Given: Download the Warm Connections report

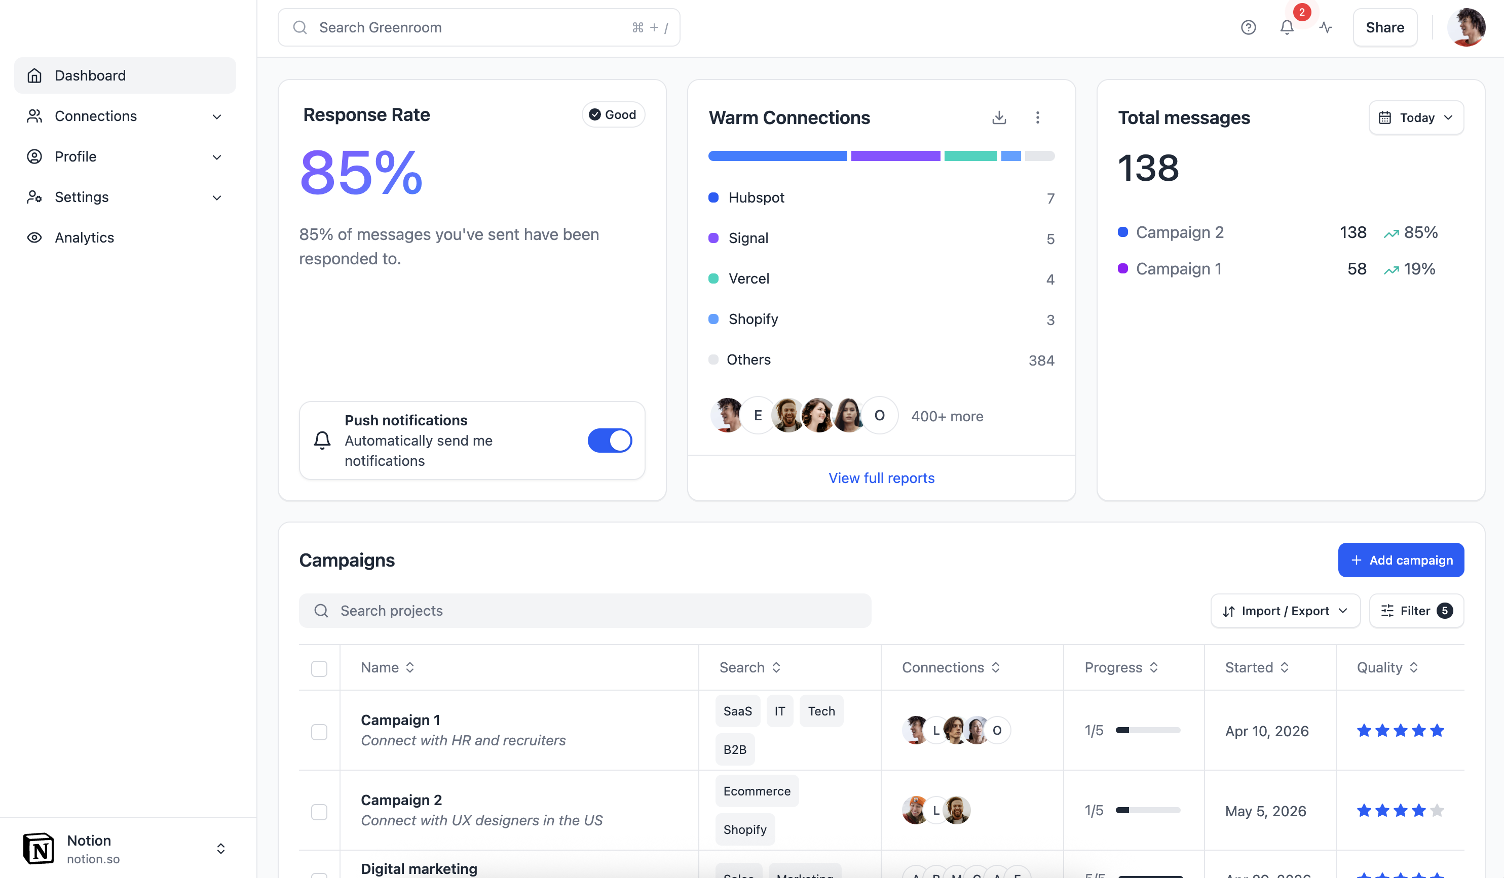Looking at the screenshot, I should [999, 117].
